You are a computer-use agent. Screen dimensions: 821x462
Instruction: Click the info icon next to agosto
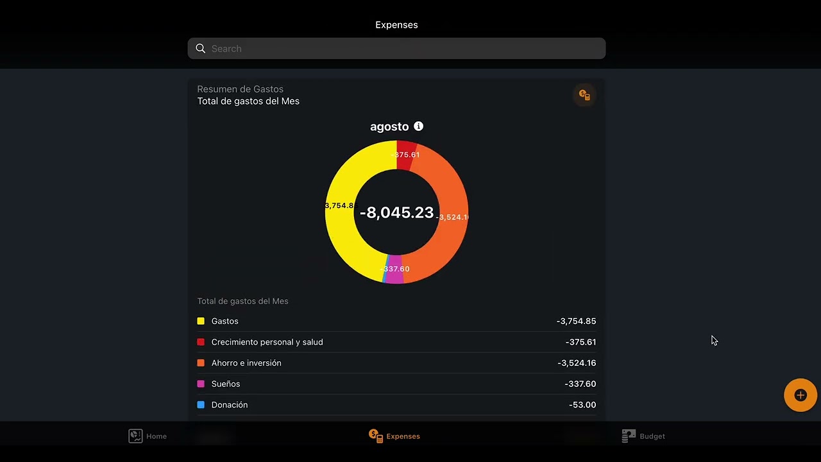click(x=418, y=126)
